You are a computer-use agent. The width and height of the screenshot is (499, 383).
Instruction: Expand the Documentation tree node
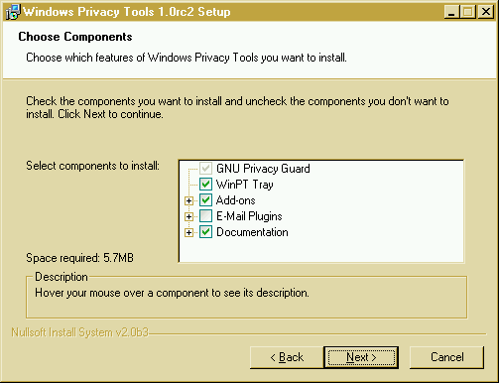pyautogui.click(x=188, y=232)
